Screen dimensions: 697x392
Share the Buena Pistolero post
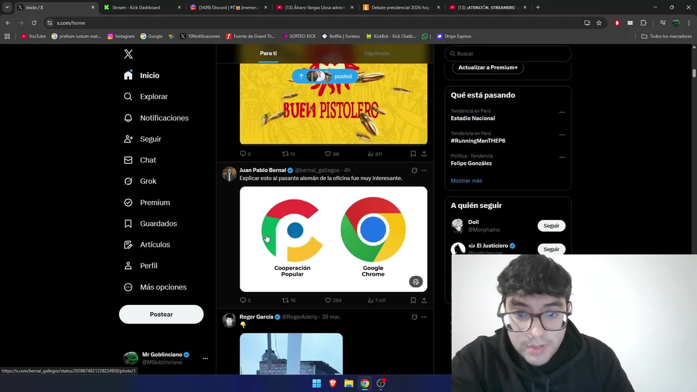pyautogui.click(x=424, y=154)
